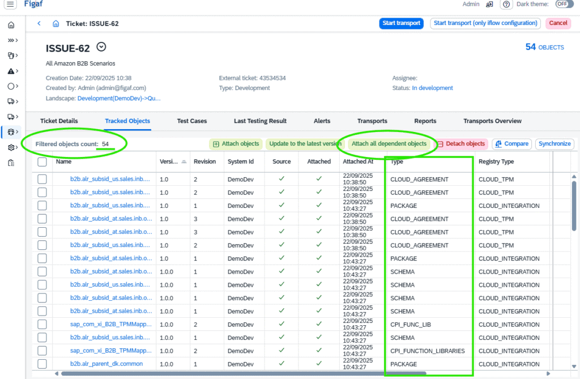Open the hamburger navigation menu
This screenshot has height=379, width=580.
tap(10, 5)
